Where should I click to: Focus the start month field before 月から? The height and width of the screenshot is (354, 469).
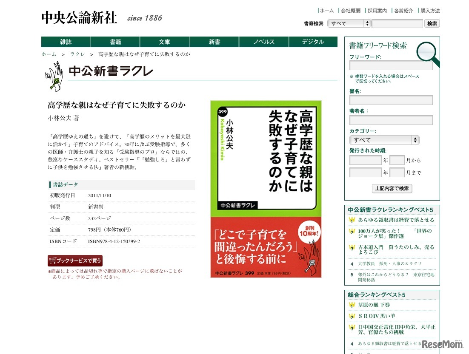[x=397, y=160]
